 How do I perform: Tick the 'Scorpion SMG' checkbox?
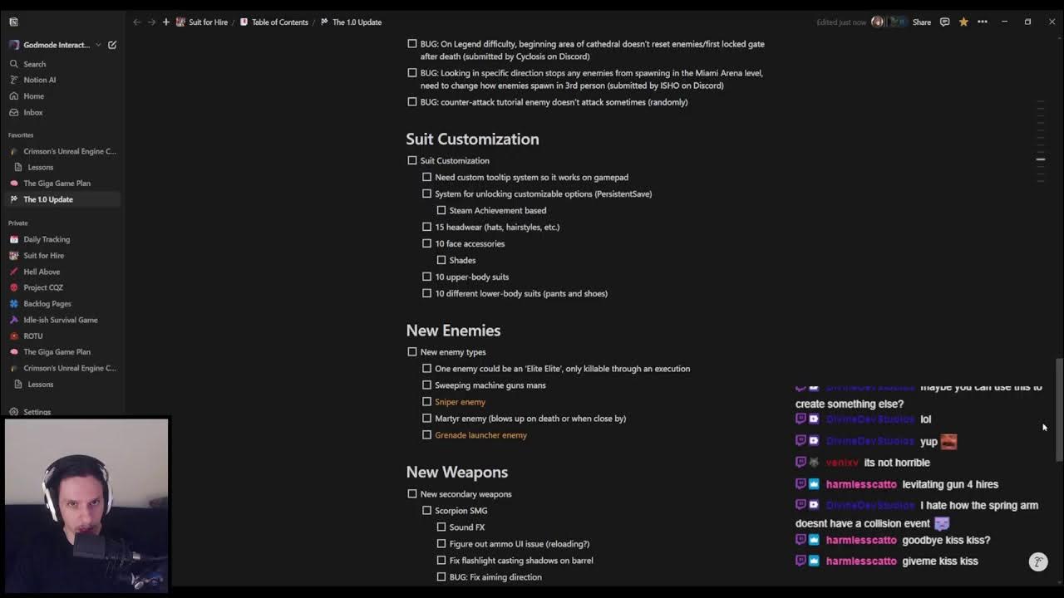(426, 511)
